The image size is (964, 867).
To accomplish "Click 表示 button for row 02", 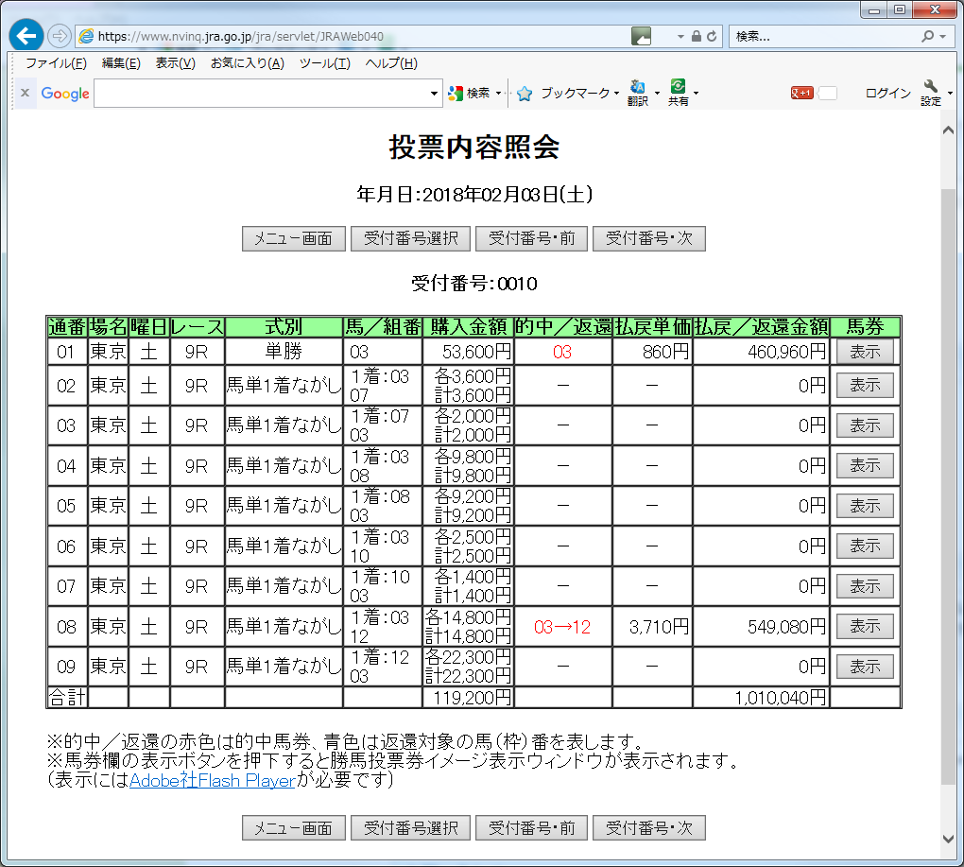I will [865, 386].
